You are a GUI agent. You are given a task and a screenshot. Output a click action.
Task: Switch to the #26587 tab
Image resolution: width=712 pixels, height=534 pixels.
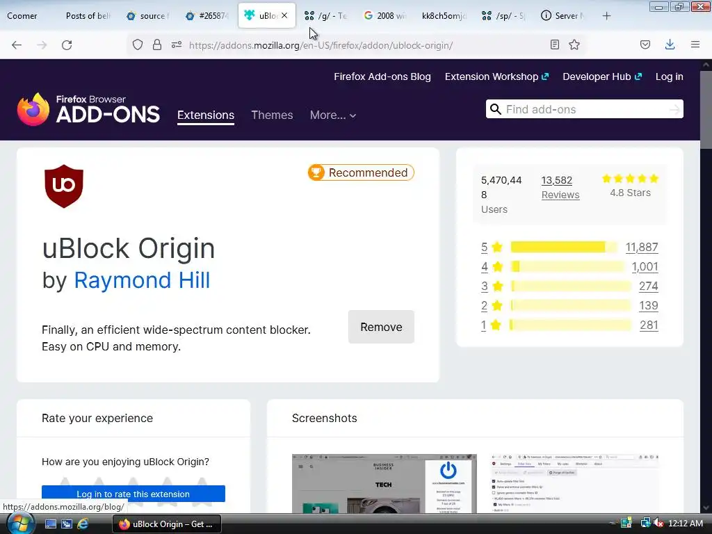207,16
